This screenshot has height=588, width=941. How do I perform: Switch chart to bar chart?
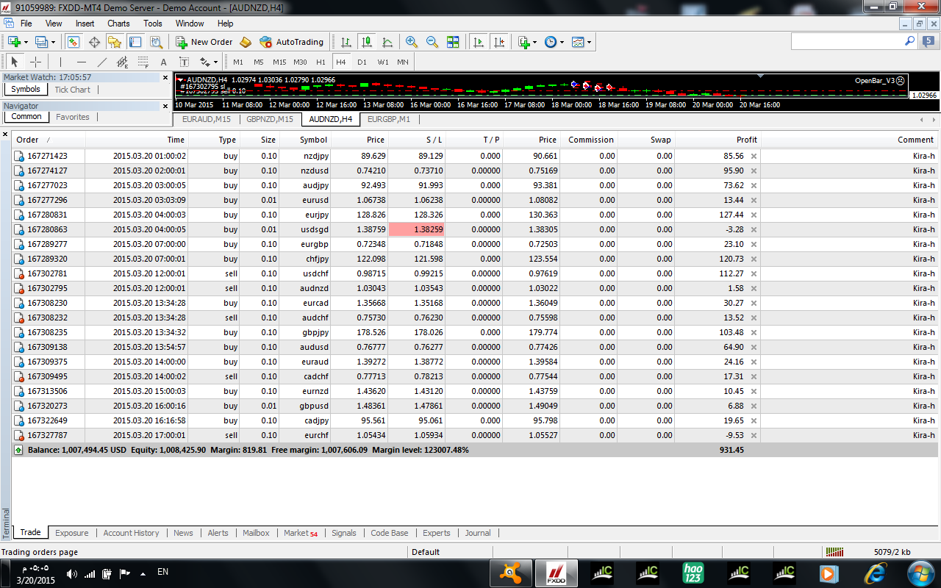click(x=346, y=42)
